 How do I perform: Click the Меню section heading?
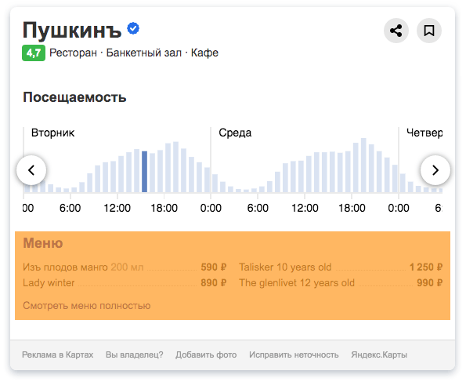tap(43, 243)
